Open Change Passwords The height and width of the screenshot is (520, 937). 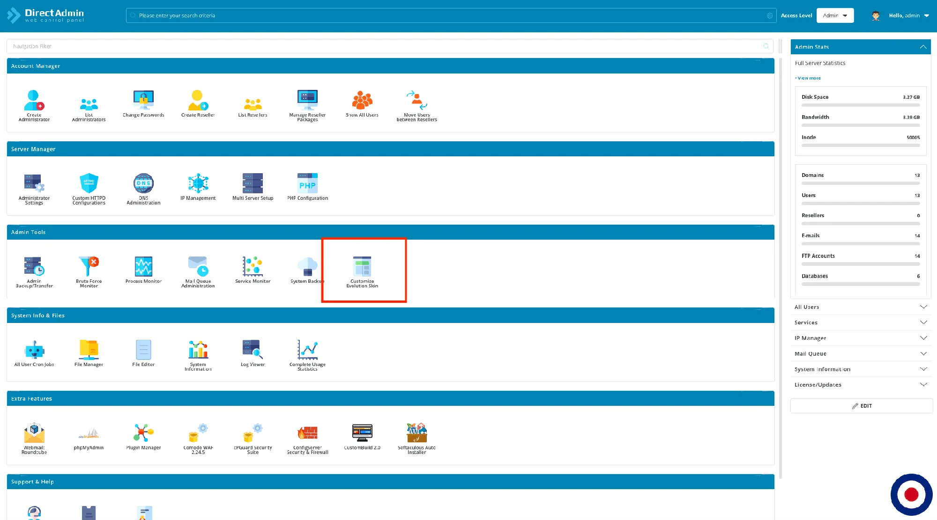tap(143, 103)
